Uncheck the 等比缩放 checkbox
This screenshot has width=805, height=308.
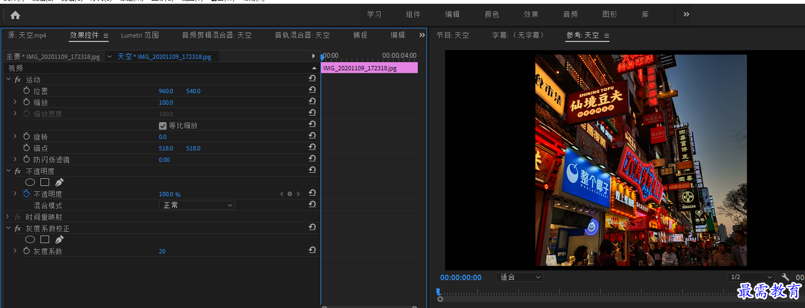[162, 125]
